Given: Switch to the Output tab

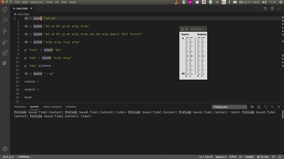Looking at the screenshot, I should (35, 107).
